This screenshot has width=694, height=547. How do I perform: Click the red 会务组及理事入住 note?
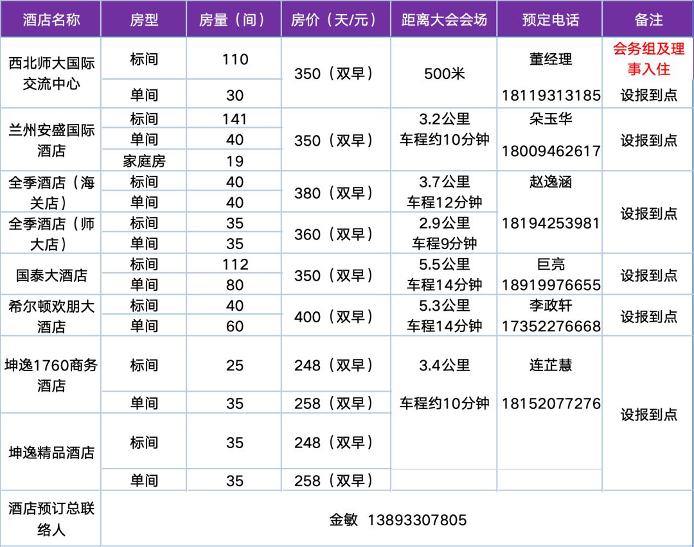click(x=648, y=59)
